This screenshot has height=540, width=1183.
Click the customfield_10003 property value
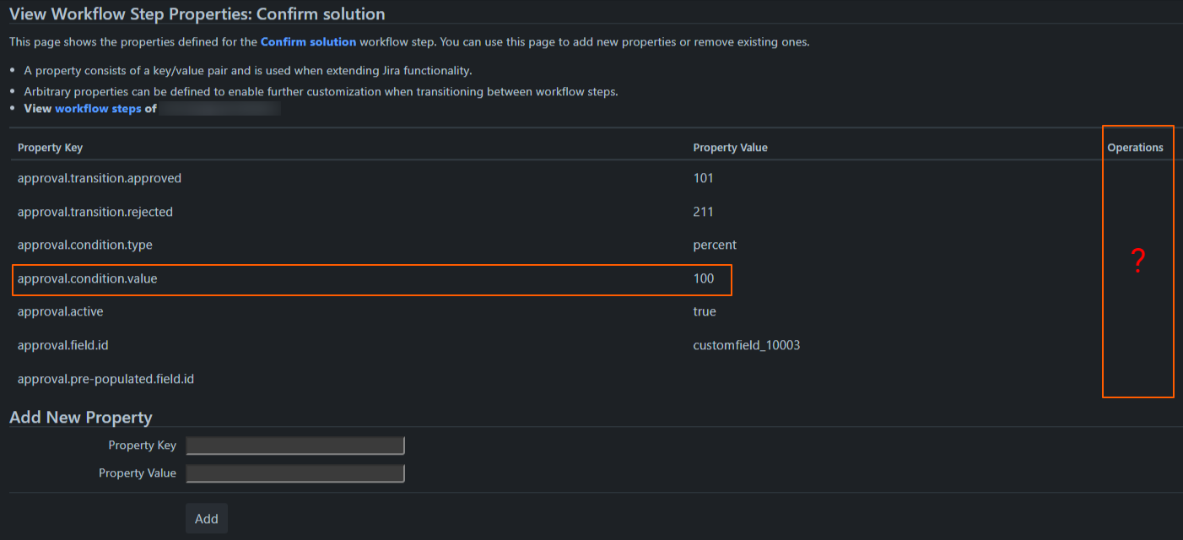point(747,345)
